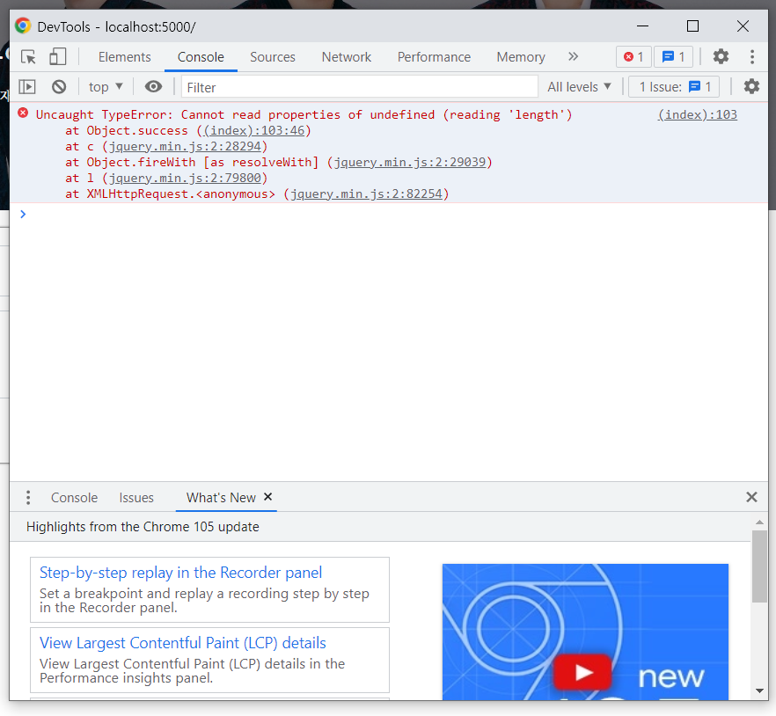Select the drawer Issues tab

(136, 497)
